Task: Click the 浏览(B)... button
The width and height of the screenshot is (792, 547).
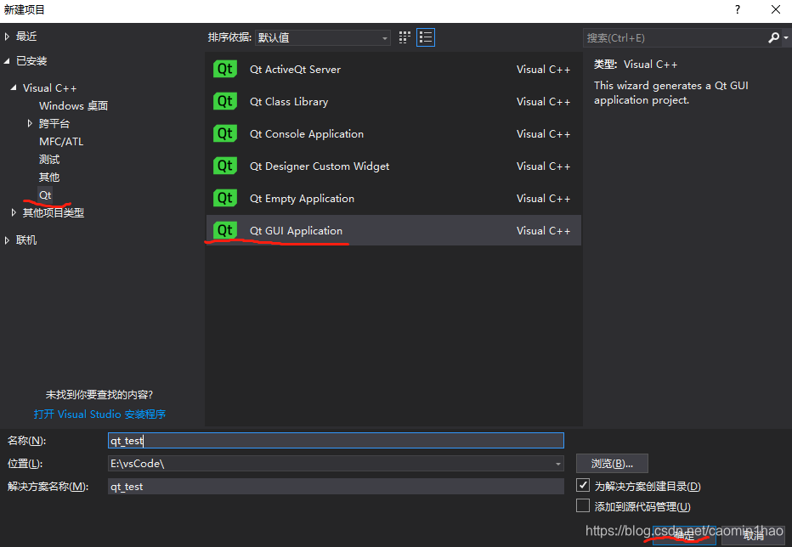Action: (x=612, y=463)
